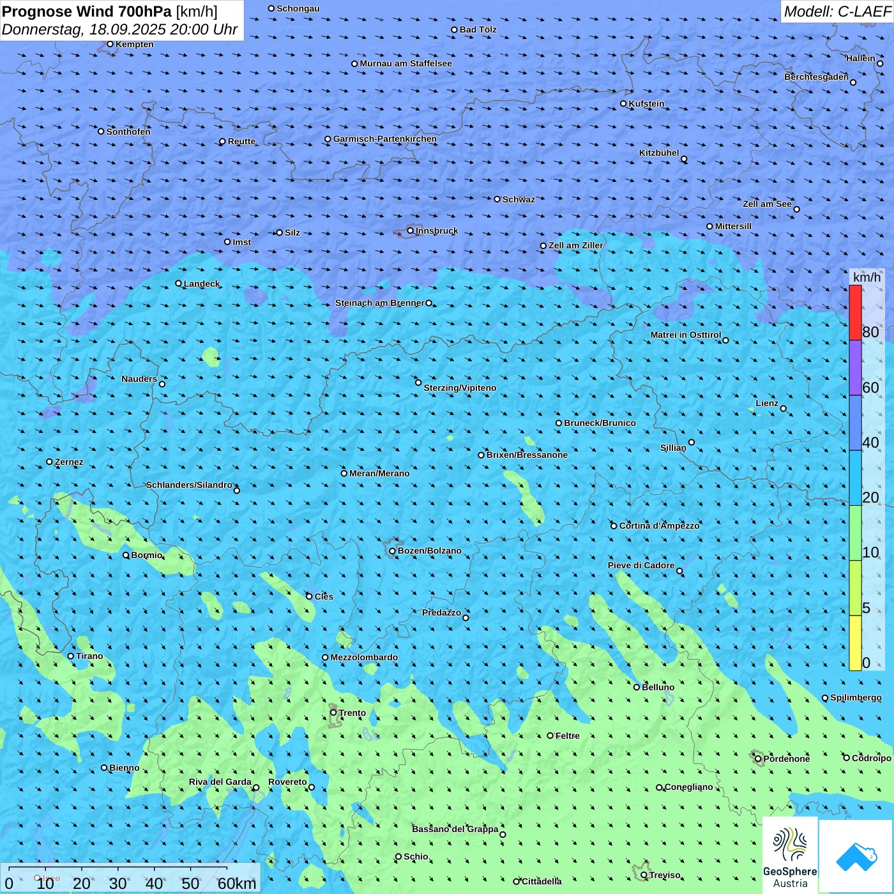Click the Conegliano label

click(x=689, y=787)
